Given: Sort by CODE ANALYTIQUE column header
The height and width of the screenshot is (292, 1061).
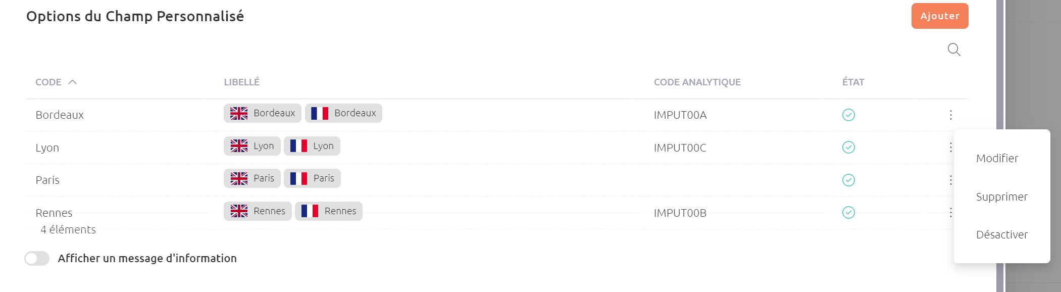Looking at the screenshot, I should pos(697,82).
